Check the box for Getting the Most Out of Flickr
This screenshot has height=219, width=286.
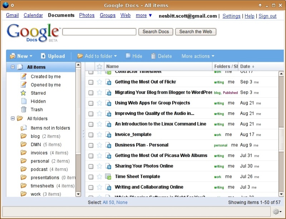point(91,82)
